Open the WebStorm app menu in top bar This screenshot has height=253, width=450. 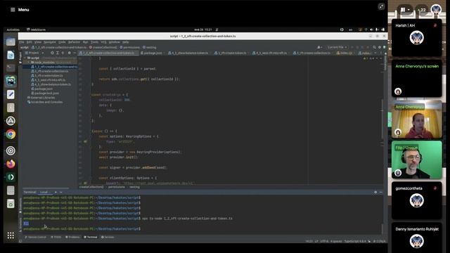click(36, 30)
